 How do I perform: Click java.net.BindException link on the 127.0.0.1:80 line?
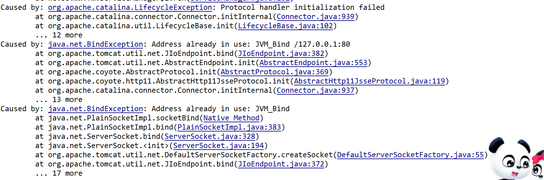pyautogui.click(x=96, y=44)
